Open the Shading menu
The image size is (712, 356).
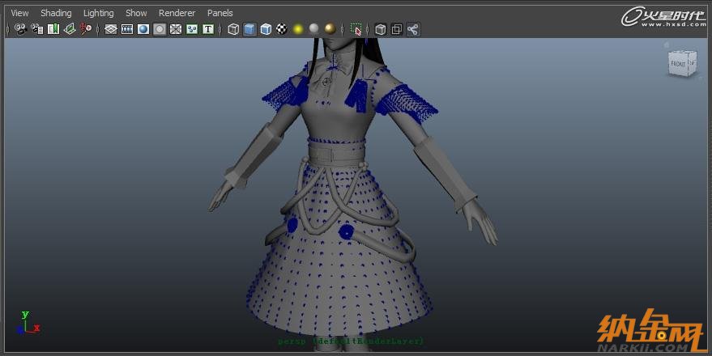tap(56, 13)
